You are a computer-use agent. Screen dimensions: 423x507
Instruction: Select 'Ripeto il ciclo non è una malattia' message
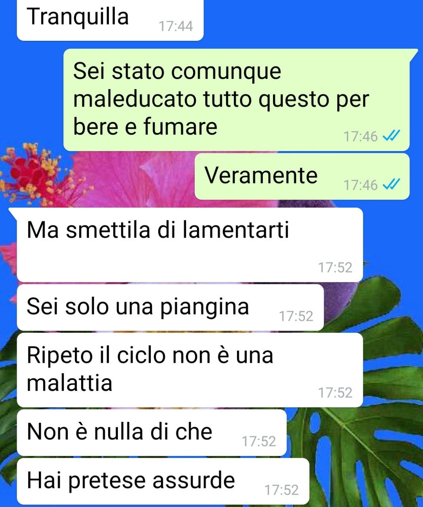[190, 370]
